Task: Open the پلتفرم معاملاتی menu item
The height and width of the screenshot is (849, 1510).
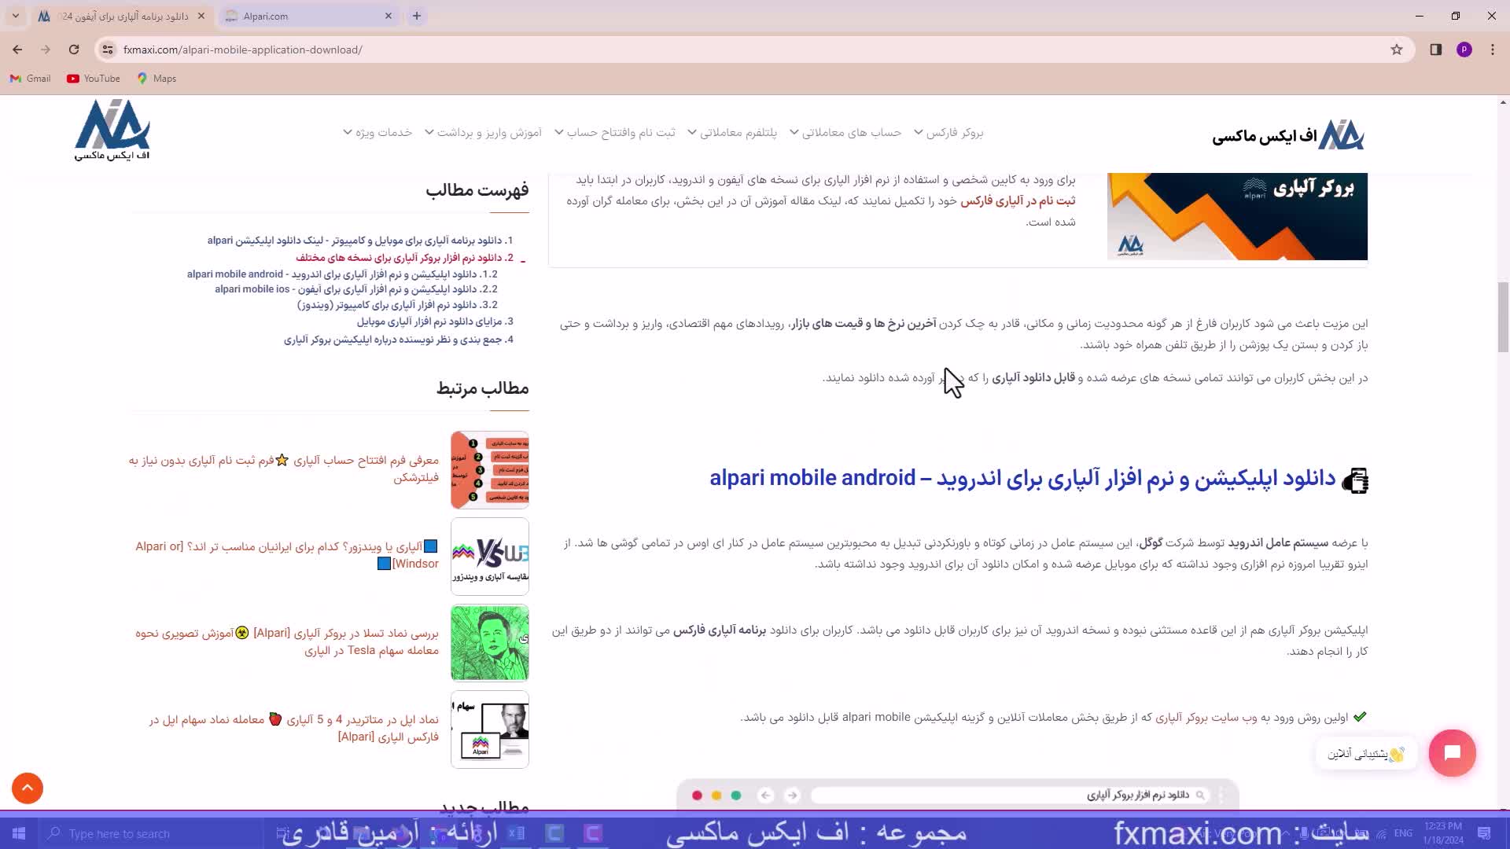Action: click(737, 133)
